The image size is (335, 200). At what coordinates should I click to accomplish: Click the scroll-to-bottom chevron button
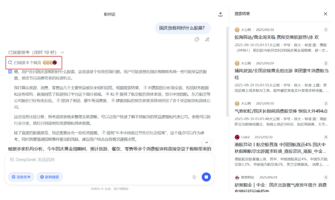pos(206,142)
